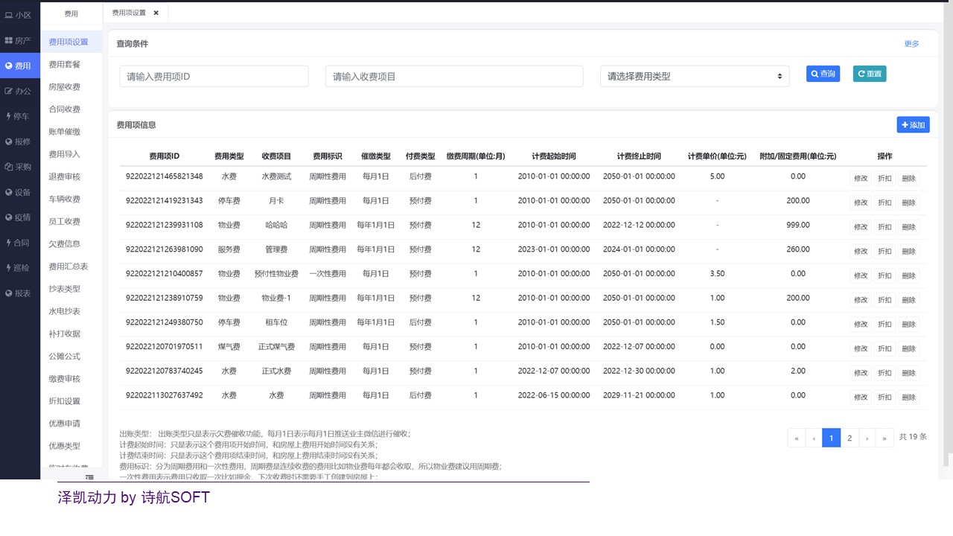Open the 停车 module in left navigation
Image resolution: width=953 pixels, height=536 pixels.
tap(19, 116)
